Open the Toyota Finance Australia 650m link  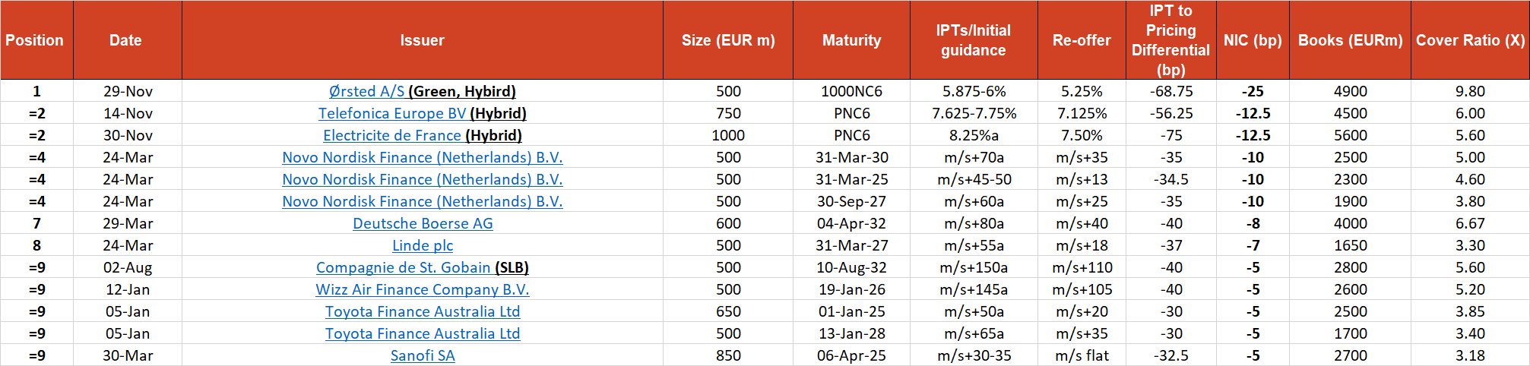pyautogui.click(x=423, y=311)
